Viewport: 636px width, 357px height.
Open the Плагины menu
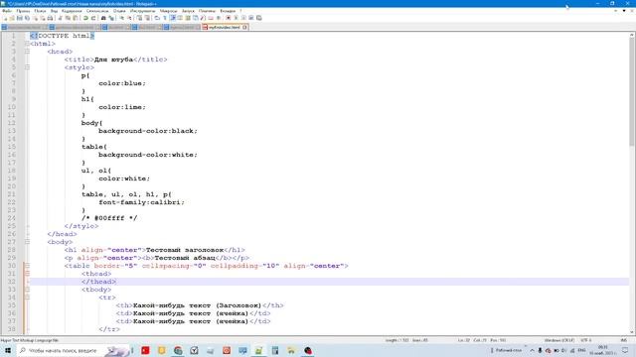pos(207,11)
